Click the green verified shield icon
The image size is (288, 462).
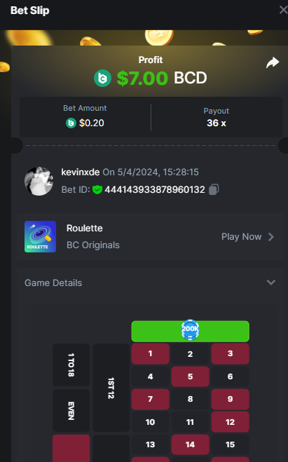97,189
